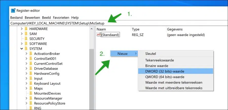Click the Register-editor app icon in title bar
Screen dimensions: 228x110
[13, 11]
